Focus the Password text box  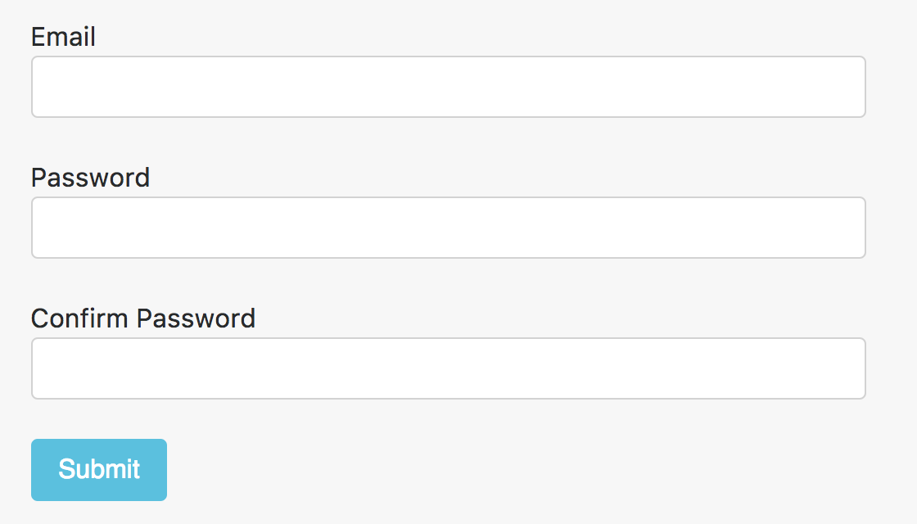pos(448,228)
